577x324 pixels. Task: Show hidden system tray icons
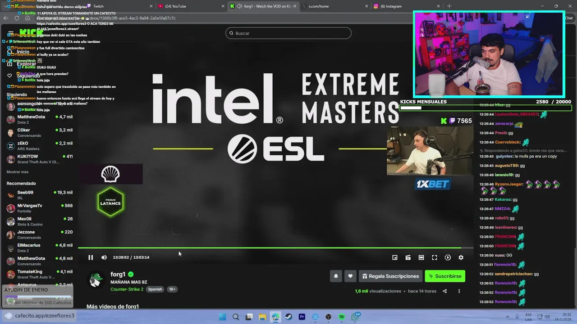(x=507, y=317)
